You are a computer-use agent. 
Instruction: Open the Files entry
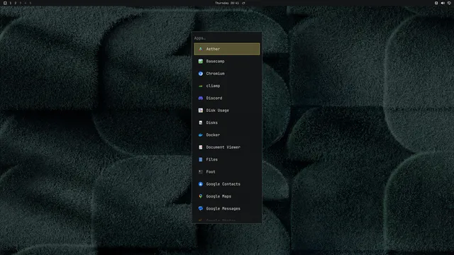click(x=227, y=159)
